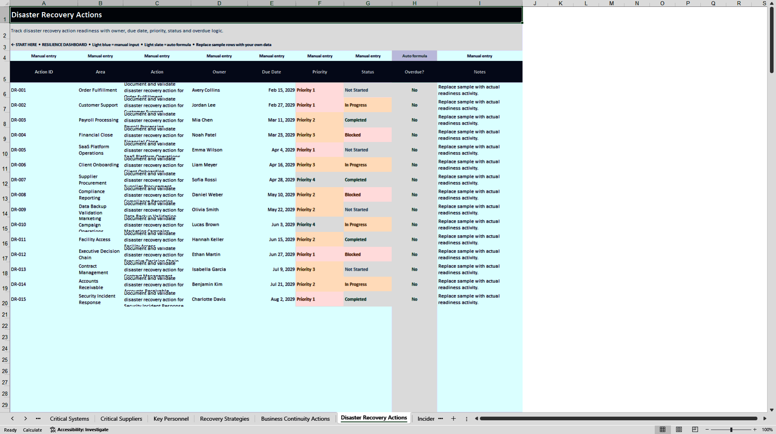Switch to Key Personnel sheet
This screenshot has height=434, width=776.
click(171, 419)
